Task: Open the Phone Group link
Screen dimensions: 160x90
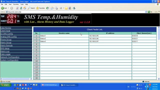Action: 6,39
